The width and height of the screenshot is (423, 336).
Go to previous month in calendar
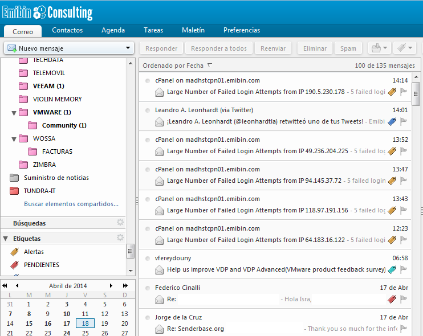click(17, 286)
